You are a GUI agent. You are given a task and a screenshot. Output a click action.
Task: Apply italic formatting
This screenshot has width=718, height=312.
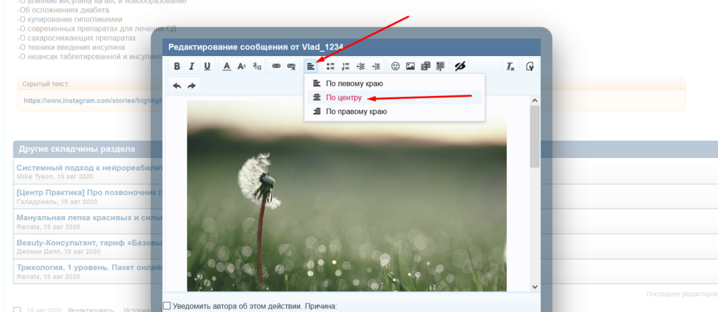pos(192,67)
